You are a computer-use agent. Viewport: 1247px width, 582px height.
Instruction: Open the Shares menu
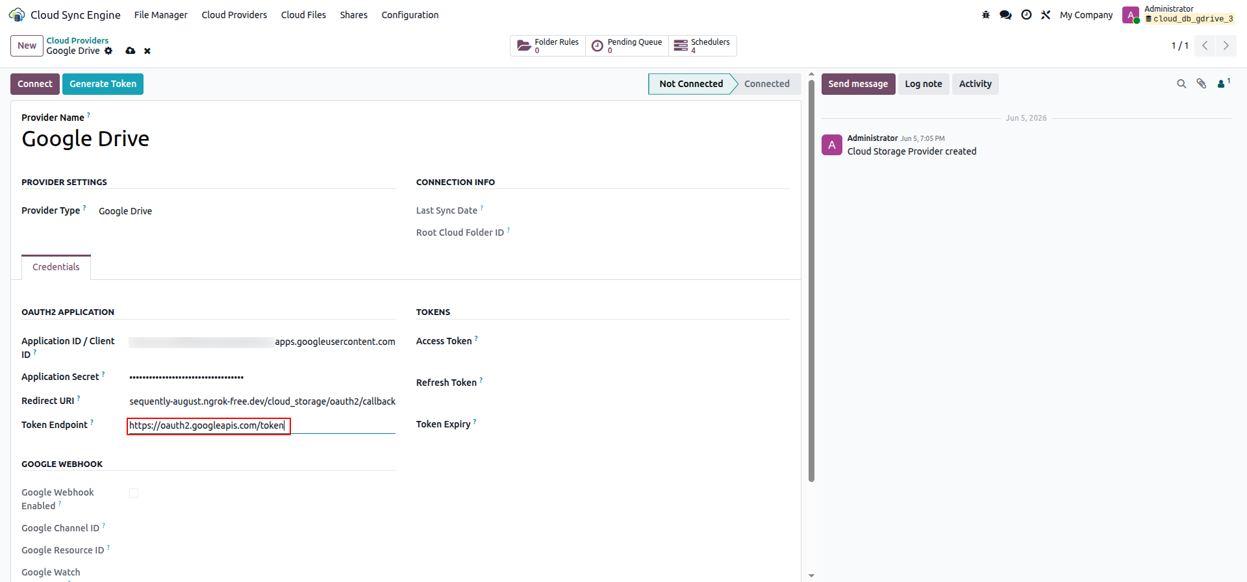click(354, 15)
